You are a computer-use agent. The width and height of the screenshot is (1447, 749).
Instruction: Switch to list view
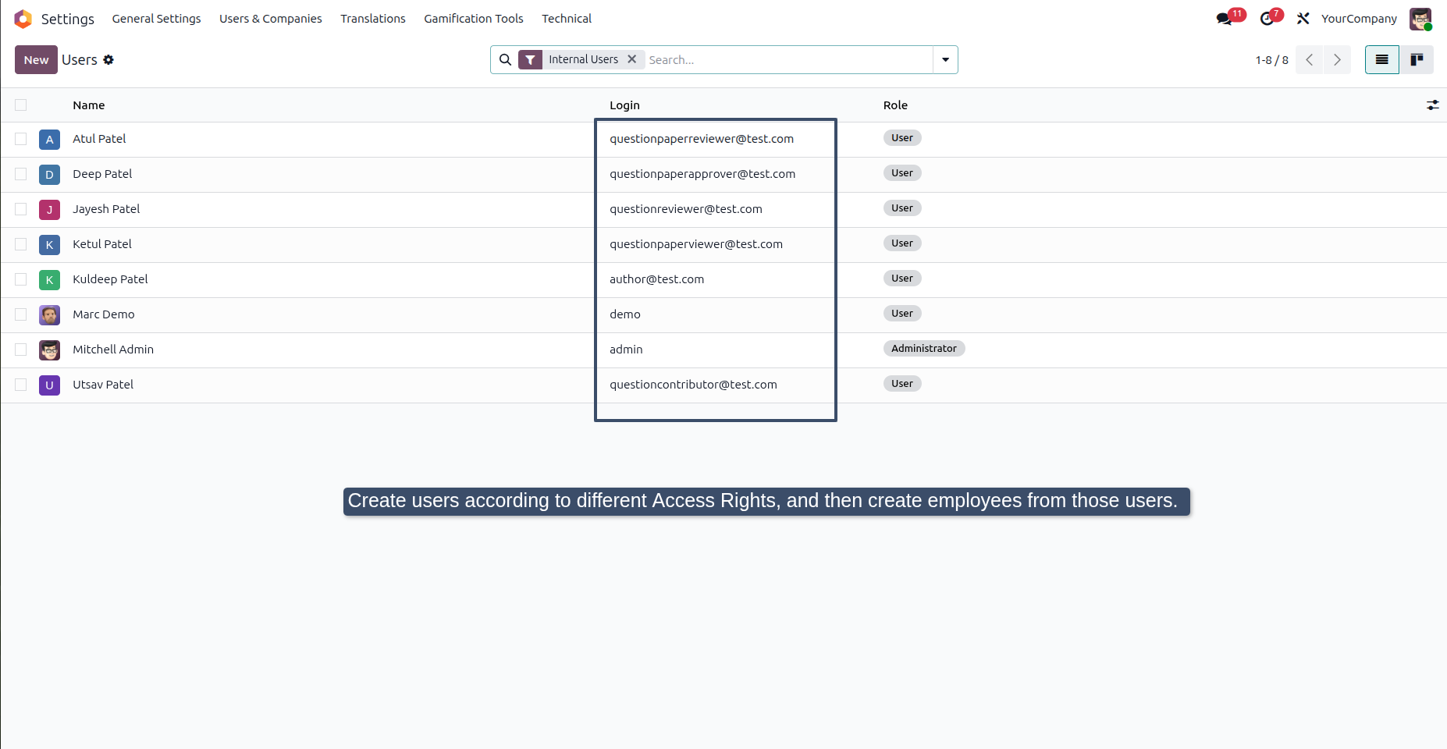coord(1381,59)
